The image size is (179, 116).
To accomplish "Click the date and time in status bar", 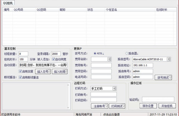I will [x=163, y=115].
